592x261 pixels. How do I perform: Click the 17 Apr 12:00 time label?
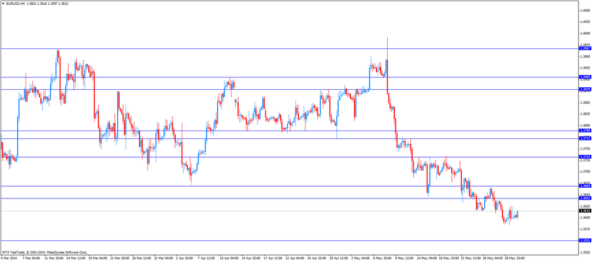[274, 259]
